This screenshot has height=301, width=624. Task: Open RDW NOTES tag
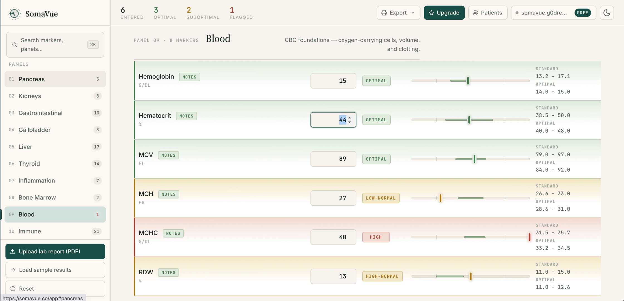point(168,273)
